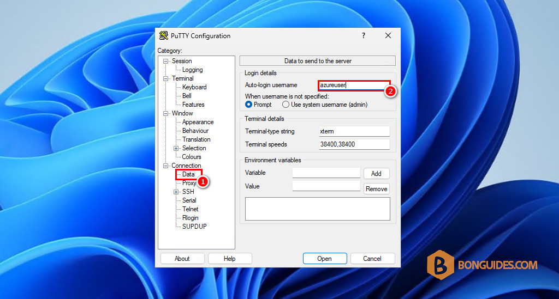This screenshot has height=299, width=559.
Task: Open the Colours category
Action: point(192,157)
